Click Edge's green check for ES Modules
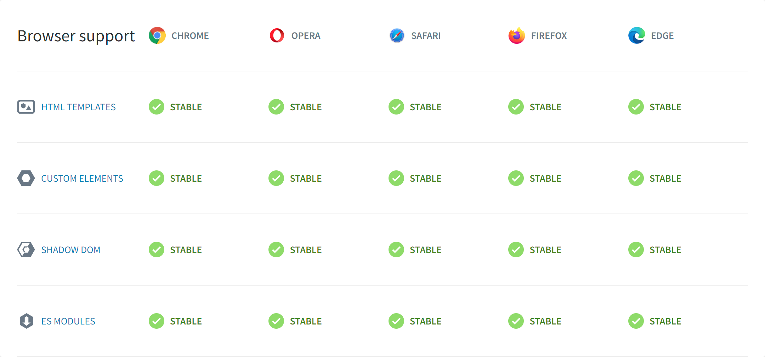The height and width of the screenshot is (357, 765). point(636,321)
